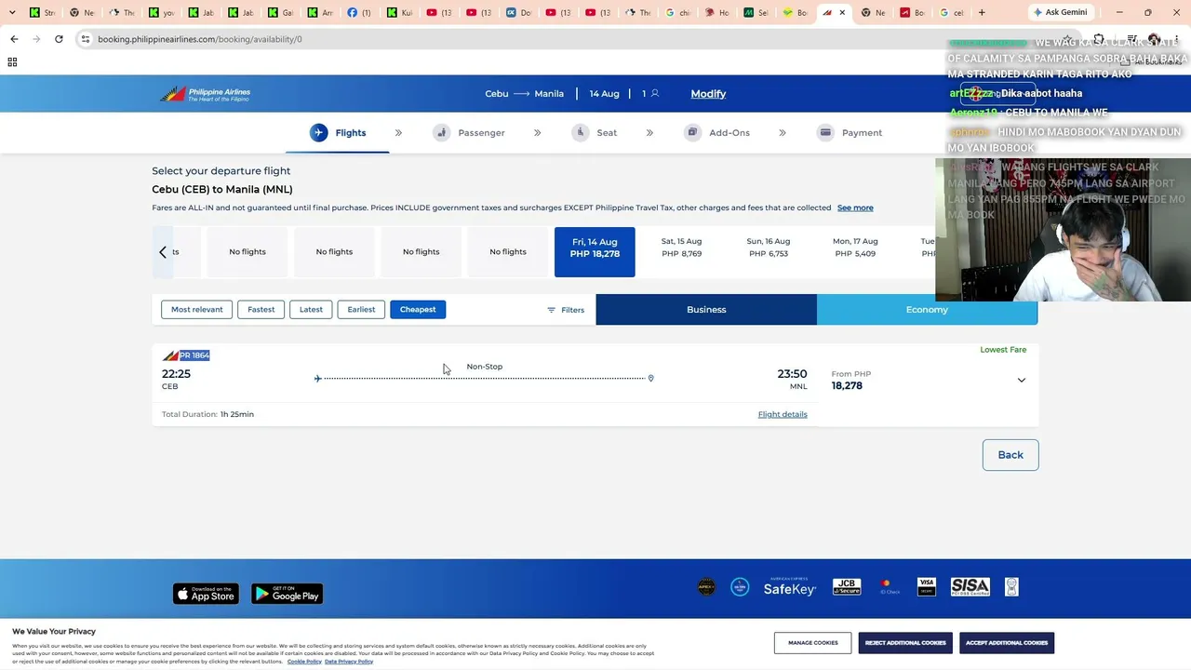Click the Add-Ons step label

(x=729, y=133)
